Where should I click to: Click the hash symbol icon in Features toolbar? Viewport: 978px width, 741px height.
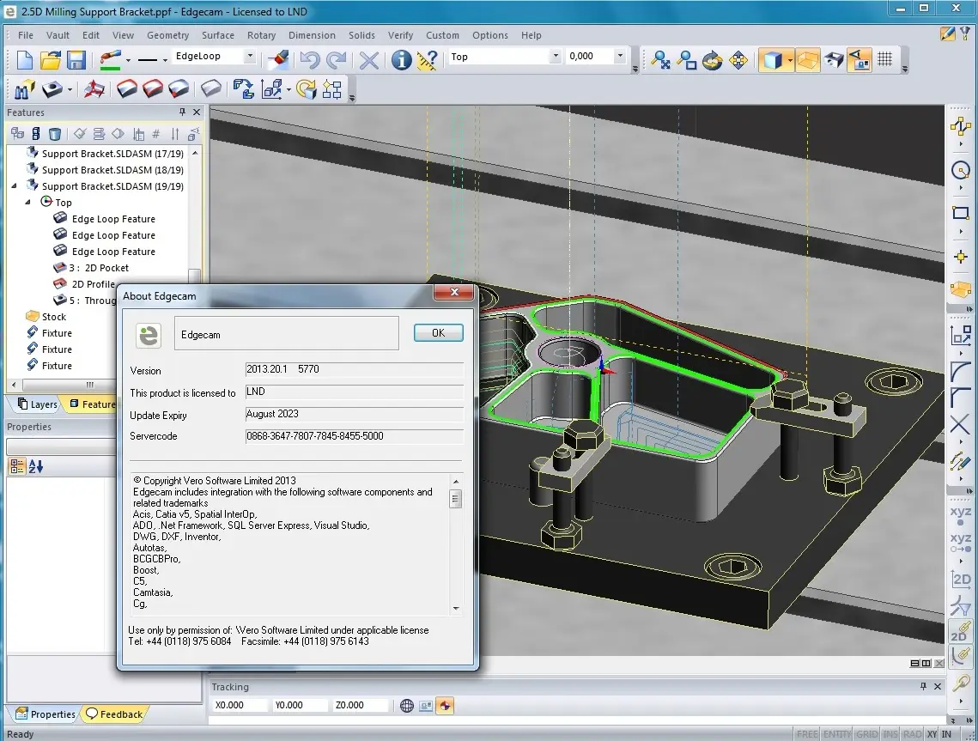tap(156, 133)
